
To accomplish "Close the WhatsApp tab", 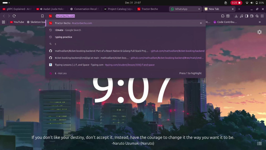I will [x=199, y=9].
